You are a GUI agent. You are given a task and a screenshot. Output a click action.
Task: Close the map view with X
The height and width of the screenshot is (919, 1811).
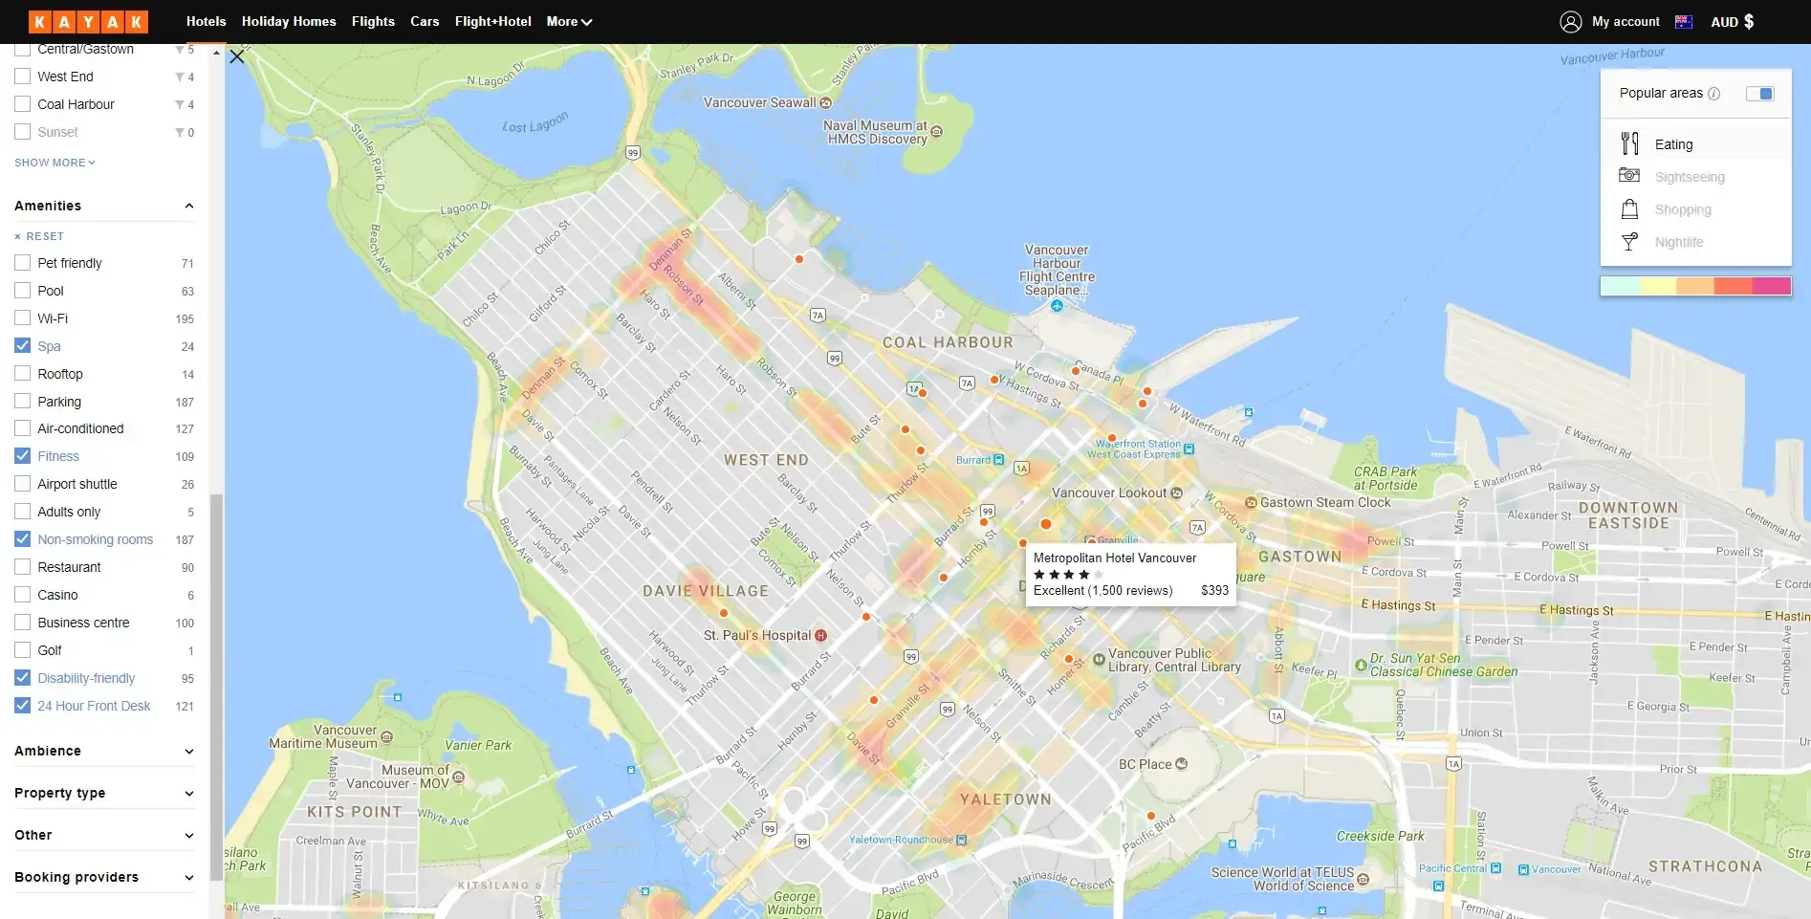coord(237,57)
